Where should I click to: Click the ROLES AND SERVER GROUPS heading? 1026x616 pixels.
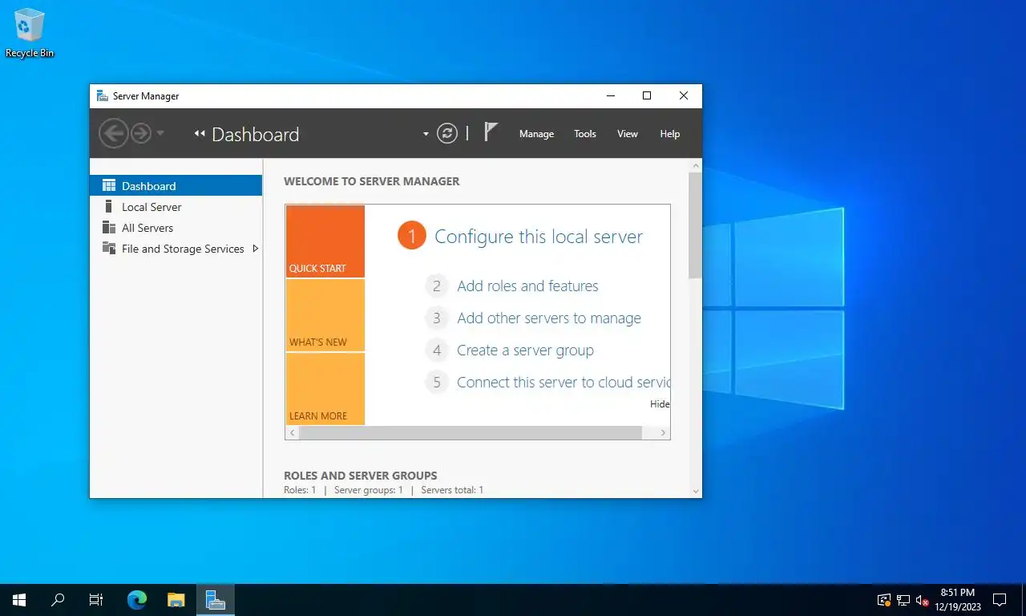click(x=361, y=476)
